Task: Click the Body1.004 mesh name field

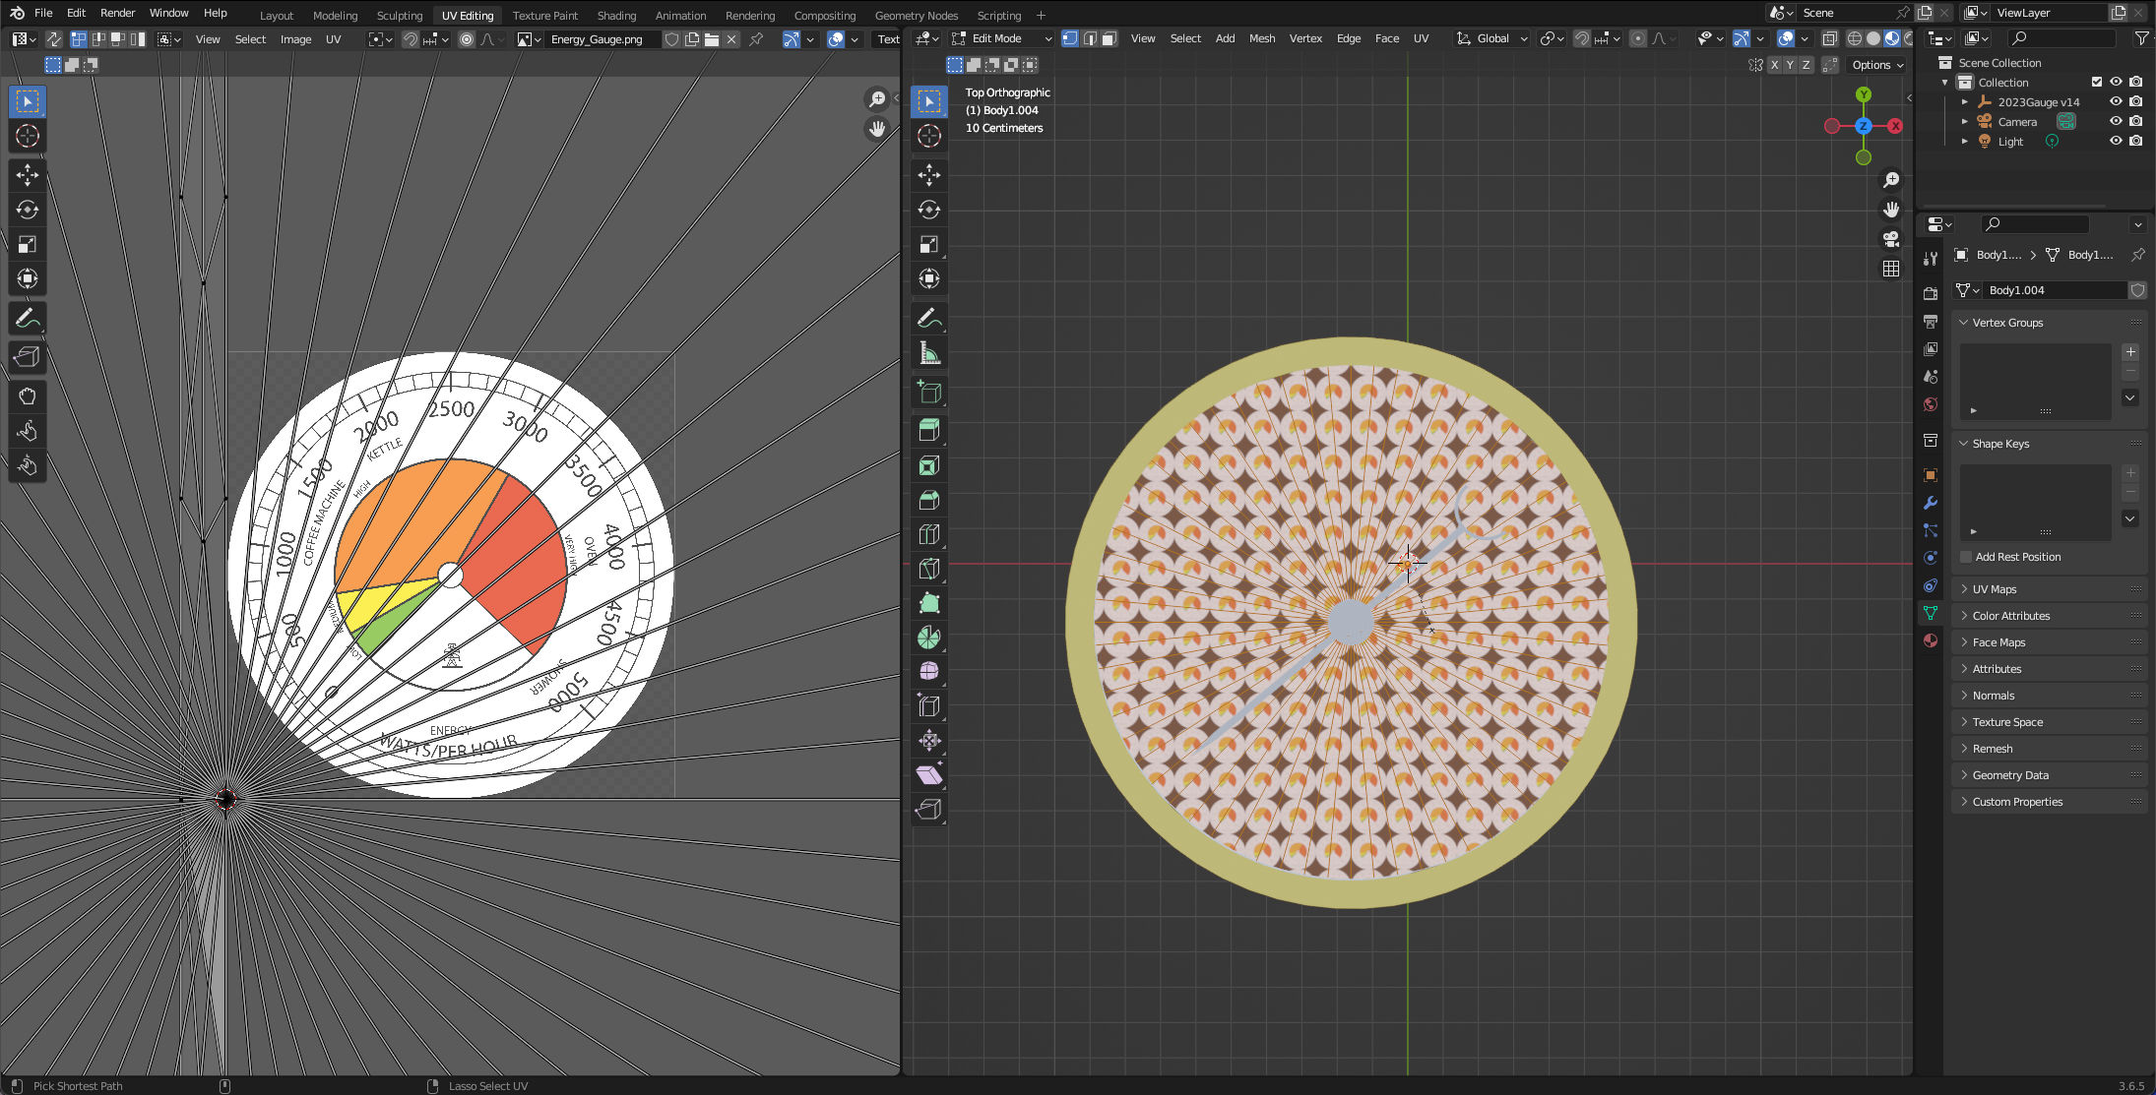Action: point(2056,290)
